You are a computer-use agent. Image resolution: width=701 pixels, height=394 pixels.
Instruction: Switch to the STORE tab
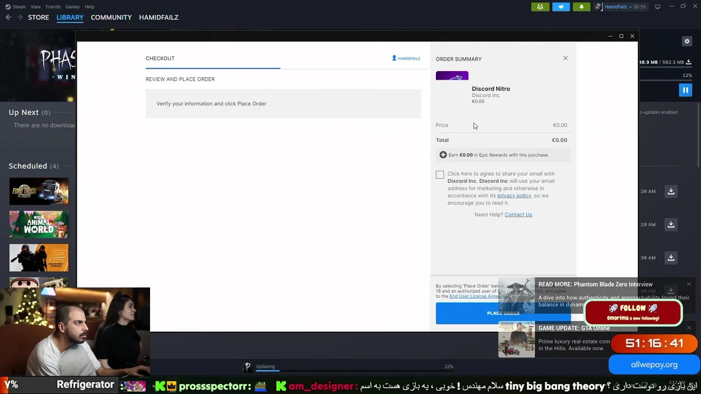pyautogui.click(x=38, y=18)
